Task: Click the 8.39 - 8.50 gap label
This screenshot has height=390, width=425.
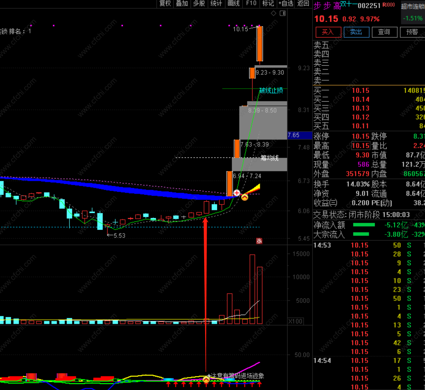Action: tap(262, 110)
